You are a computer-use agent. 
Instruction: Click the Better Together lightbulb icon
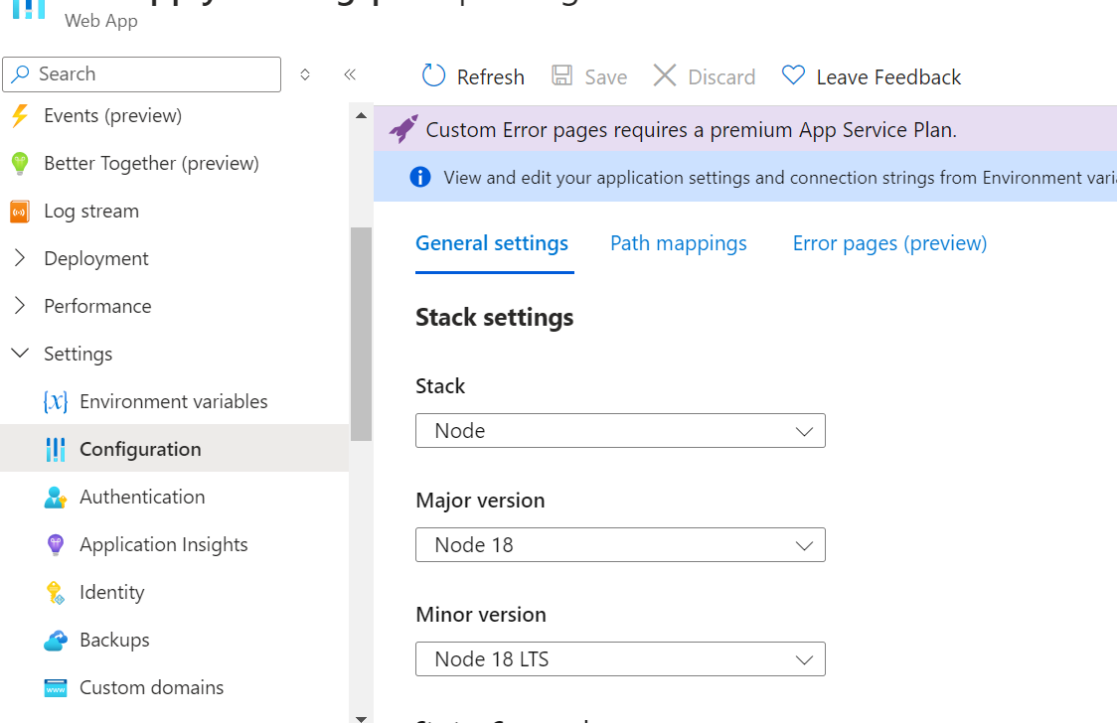(20, 164)
